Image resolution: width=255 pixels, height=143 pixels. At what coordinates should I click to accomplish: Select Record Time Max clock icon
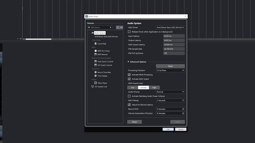96,72
